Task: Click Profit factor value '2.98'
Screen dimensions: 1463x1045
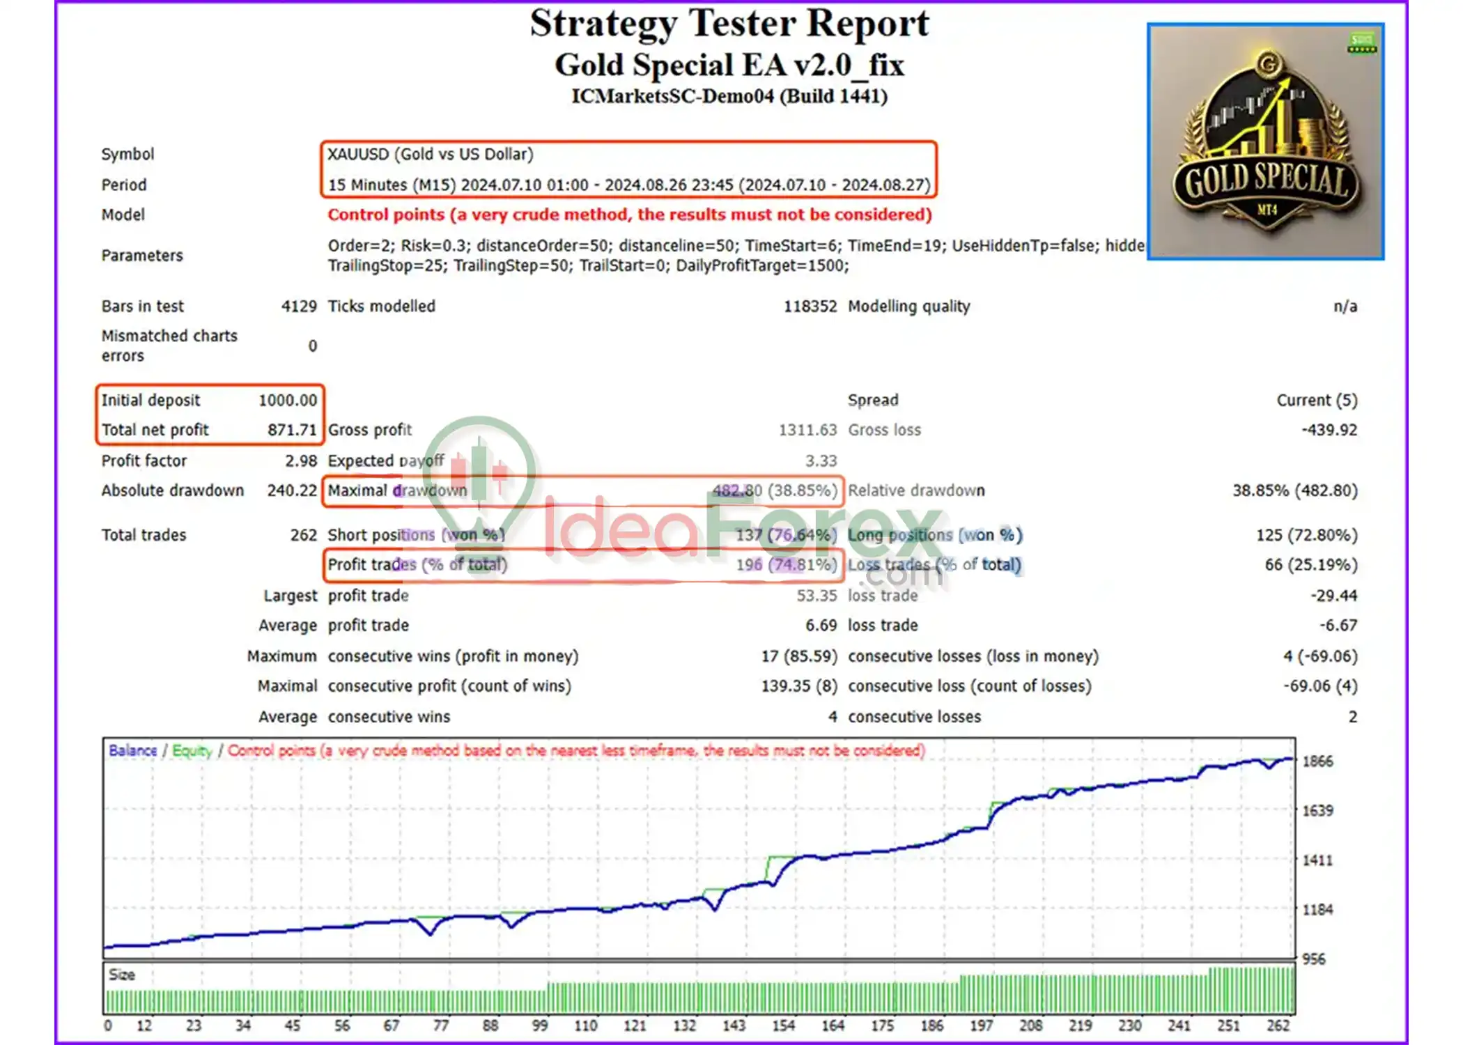Action: coord(301,461)
